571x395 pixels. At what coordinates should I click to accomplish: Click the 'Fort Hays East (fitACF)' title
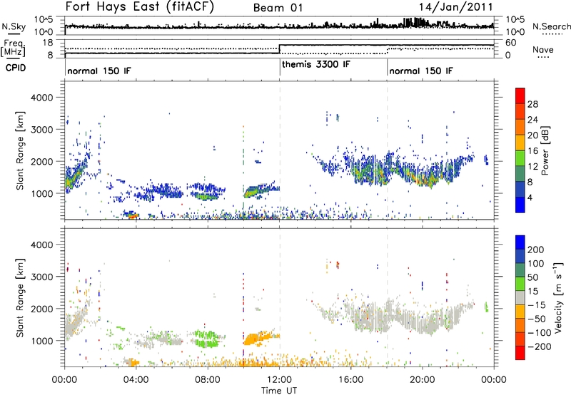tap(139, 6)
